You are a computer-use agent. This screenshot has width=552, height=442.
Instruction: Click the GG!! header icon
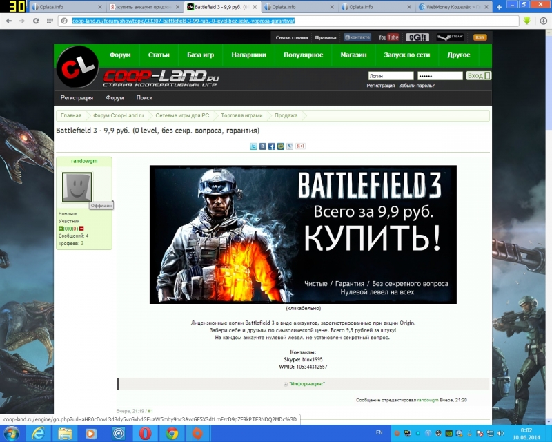tap(417, 37)
